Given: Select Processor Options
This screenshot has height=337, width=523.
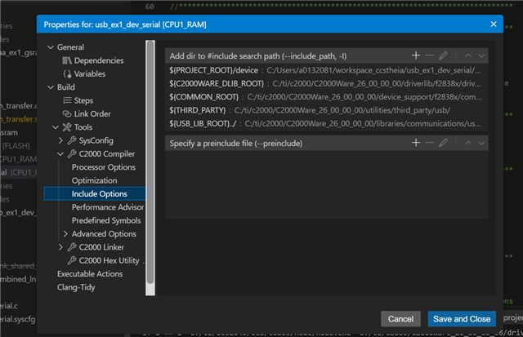Looking at the screenshot, I should click(x=104, y=166).
